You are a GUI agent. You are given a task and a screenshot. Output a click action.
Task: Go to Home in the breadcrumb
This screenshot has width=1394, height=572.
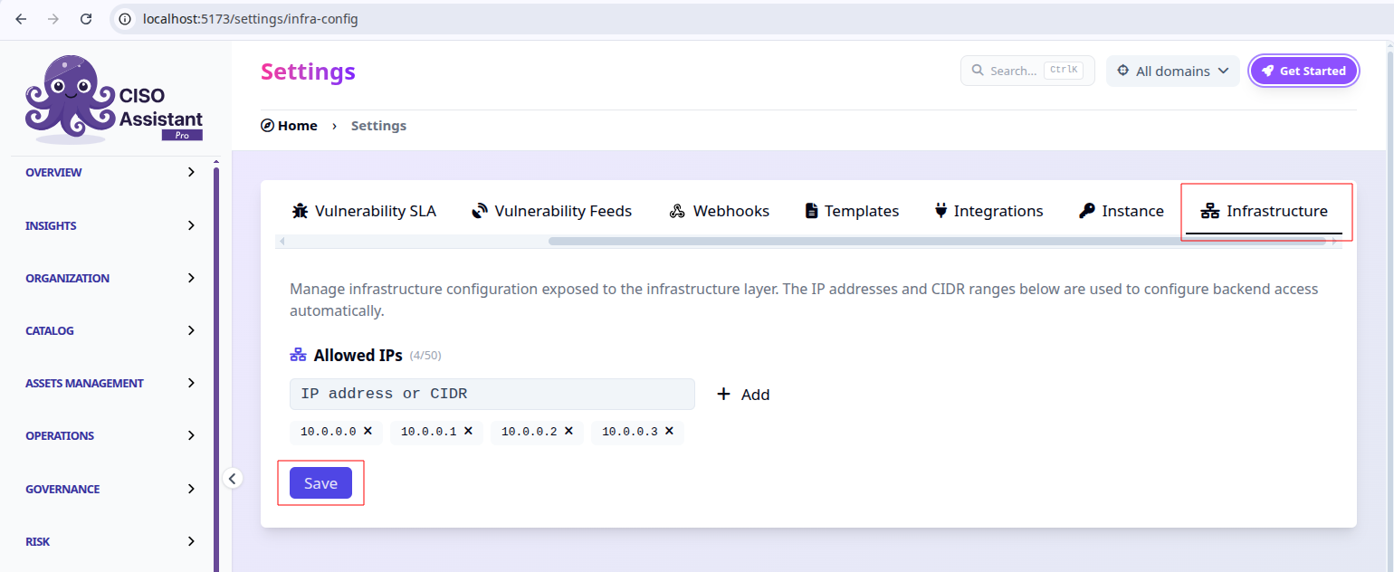289,126
